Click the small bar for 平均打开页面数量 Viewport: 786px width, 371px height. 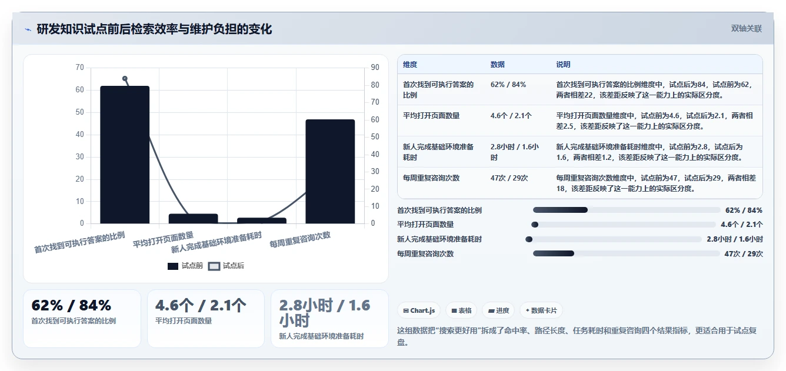click(x=194, y=219)
